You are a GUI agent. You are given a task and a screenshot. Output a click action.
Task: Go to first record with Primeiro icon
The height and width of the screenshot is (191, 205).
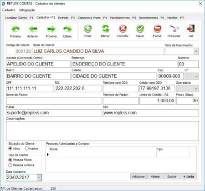(x=15, y=29)
